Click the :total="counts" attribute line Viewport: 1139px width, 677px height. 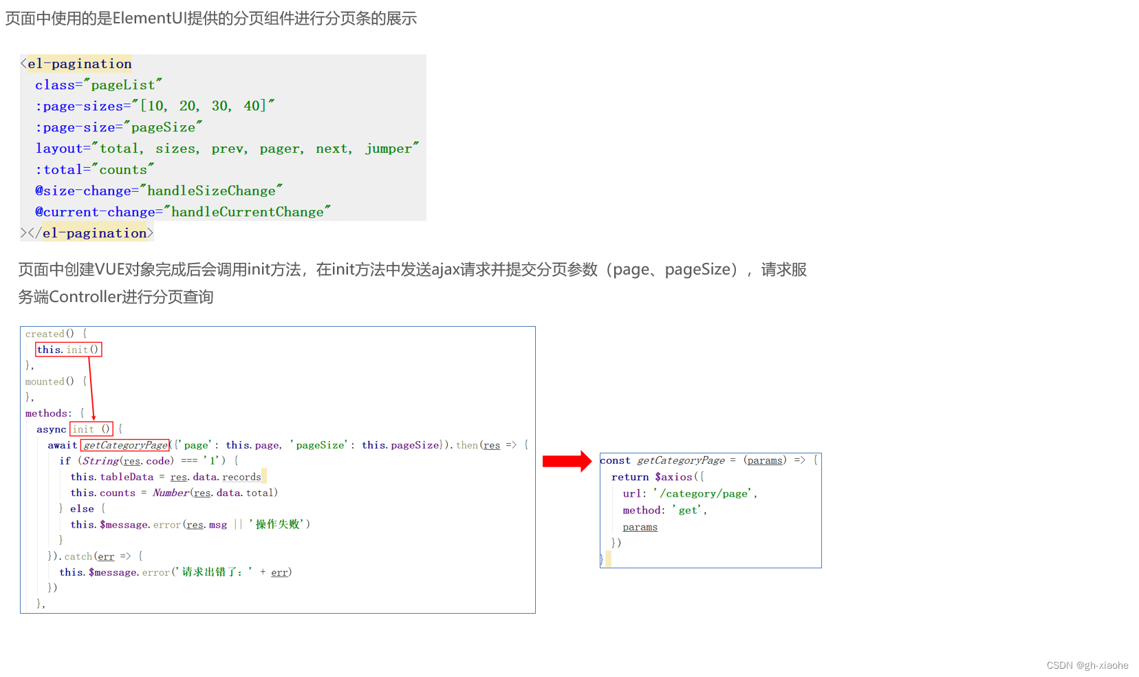(x=94, y=170)
